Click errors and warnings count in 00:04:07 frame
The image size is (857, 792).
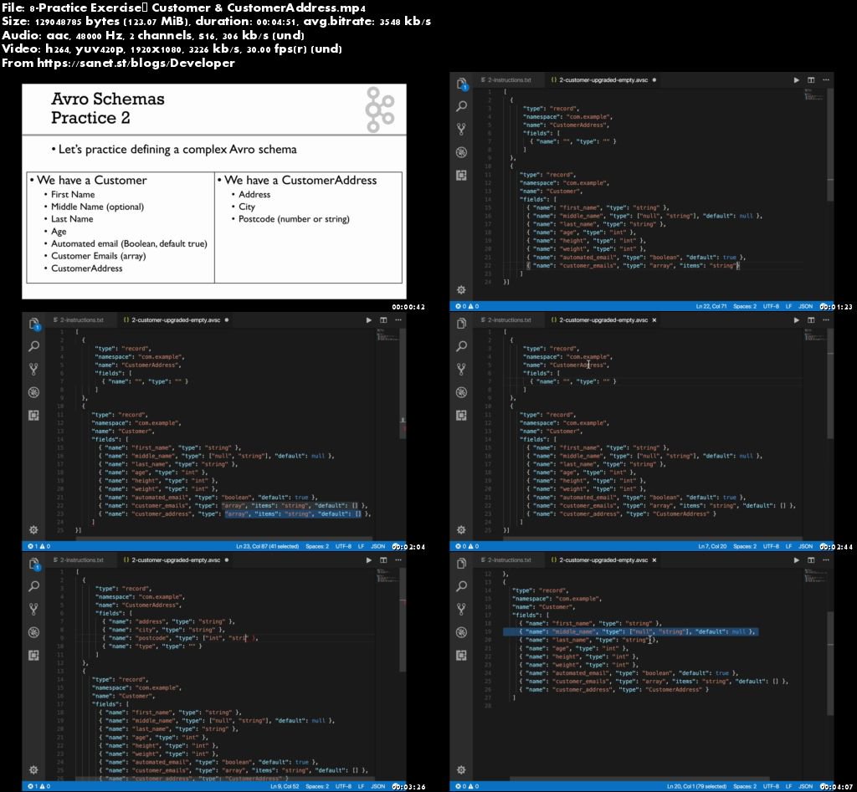pyautogui.click(x=467, y=786)
